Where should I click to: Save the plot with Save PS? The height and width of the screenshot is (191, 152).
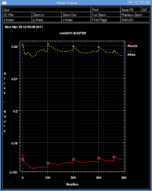[130, 10]
